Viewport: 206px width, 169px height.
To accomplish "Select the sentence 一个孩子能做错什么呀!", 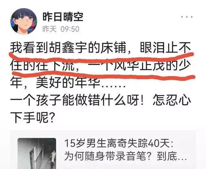I will click(77, 101).
